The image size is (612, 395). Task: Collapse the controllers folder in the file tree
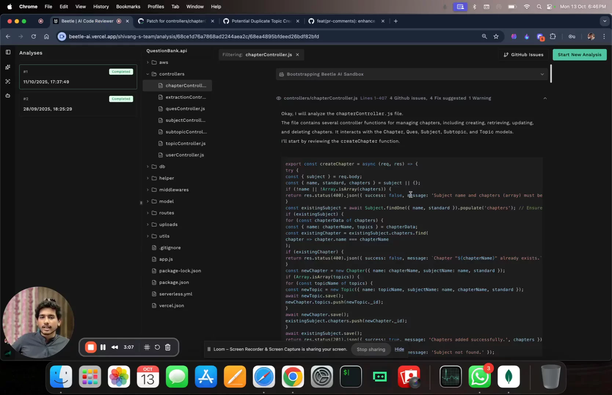[148, 74]
